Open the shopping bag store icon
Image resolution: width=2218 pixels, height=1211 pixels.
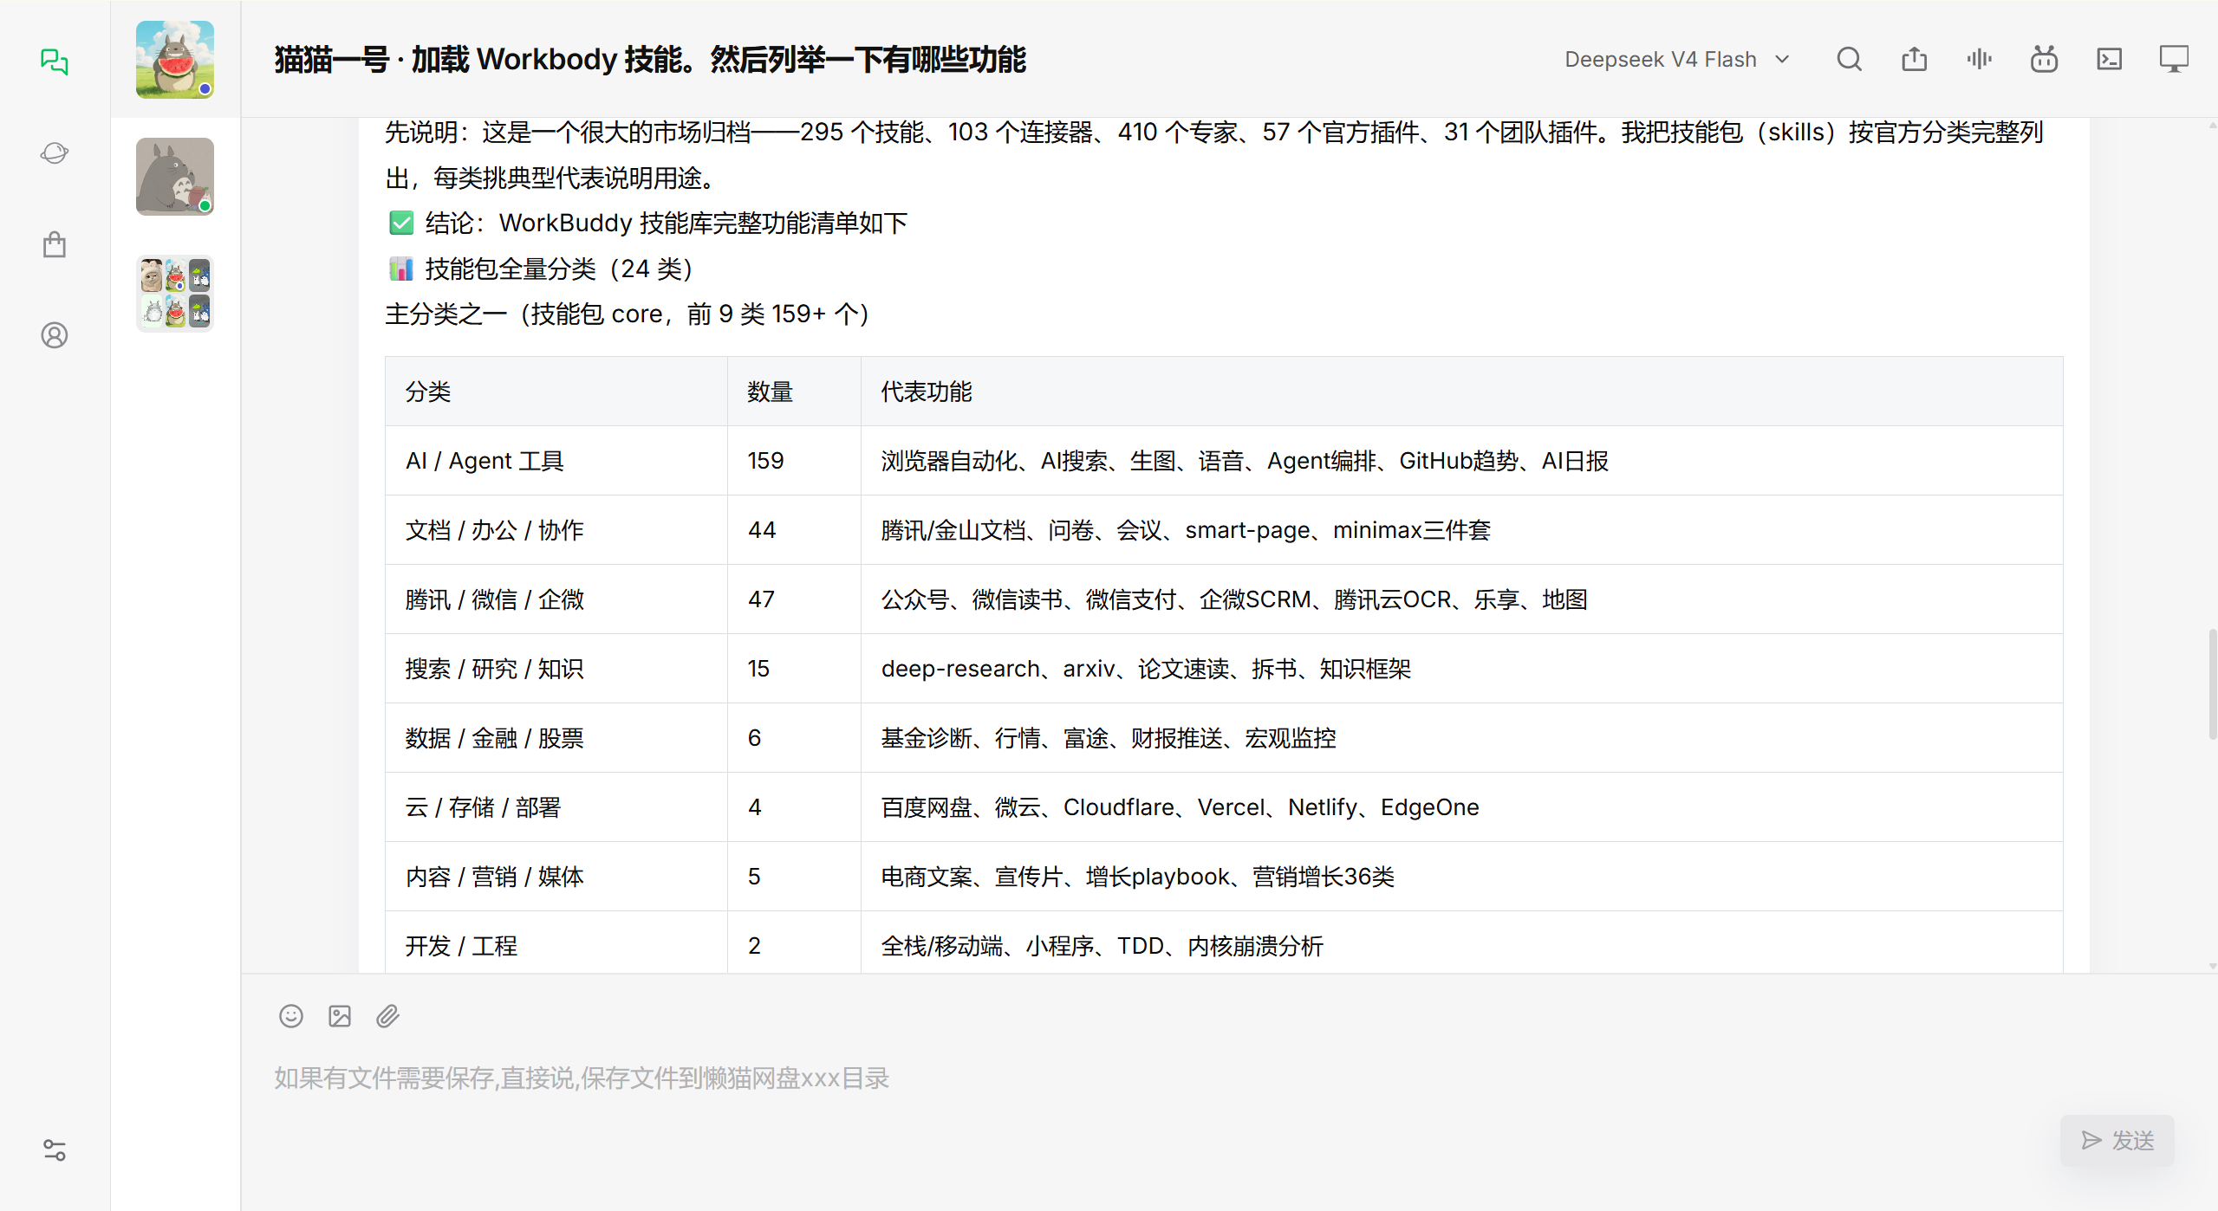pos(55,244)
